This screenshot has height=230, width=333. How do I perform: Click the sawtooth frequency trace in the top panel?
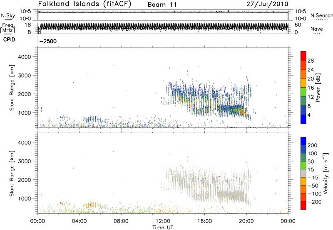(164, 27)
